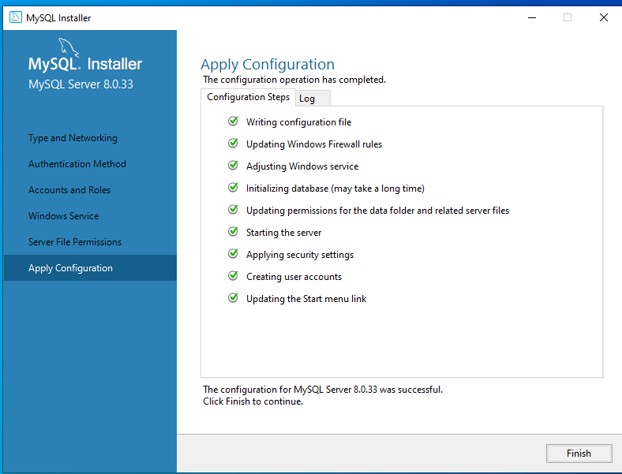
Task: Click green checkmark beside Creating user accounts
Action: (233, 276)
